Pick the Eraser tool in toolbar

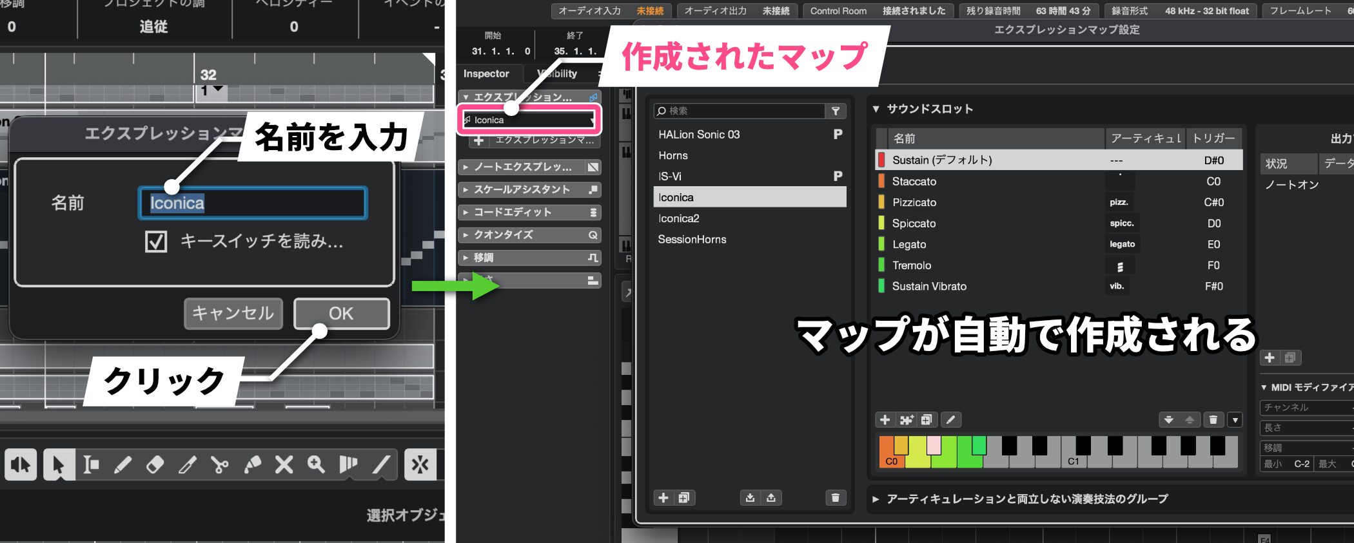coord(155,464)
